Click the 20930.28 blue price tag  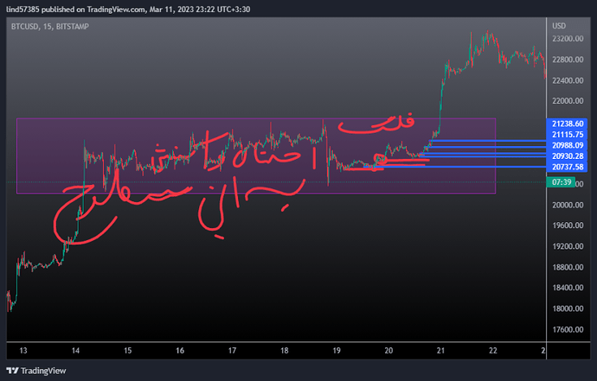(569, 156)
